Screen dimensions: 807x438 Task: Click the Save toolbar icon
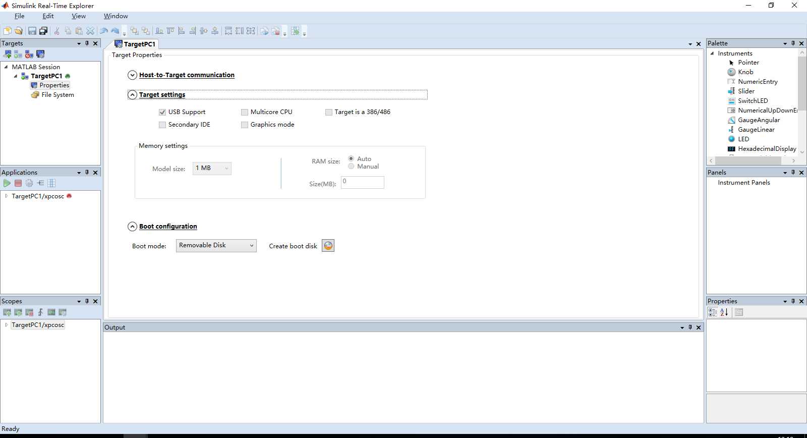[32, 31]
